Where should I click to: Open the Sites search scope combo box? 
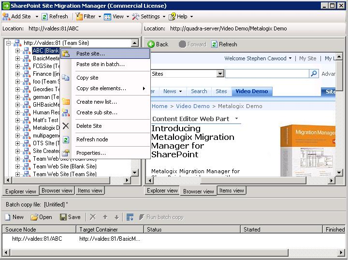[220, 73]
